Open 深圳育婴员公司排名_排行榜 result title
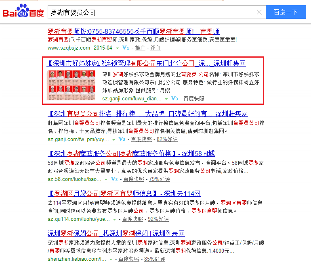Image resolution: width=311 pixels, height=270 pixels. tap(148, 114)
